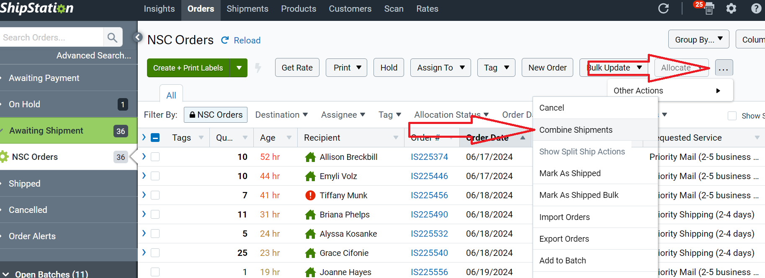Click the Hold button
The height and width of the screenshot is (278, 765).
point(389,68)
